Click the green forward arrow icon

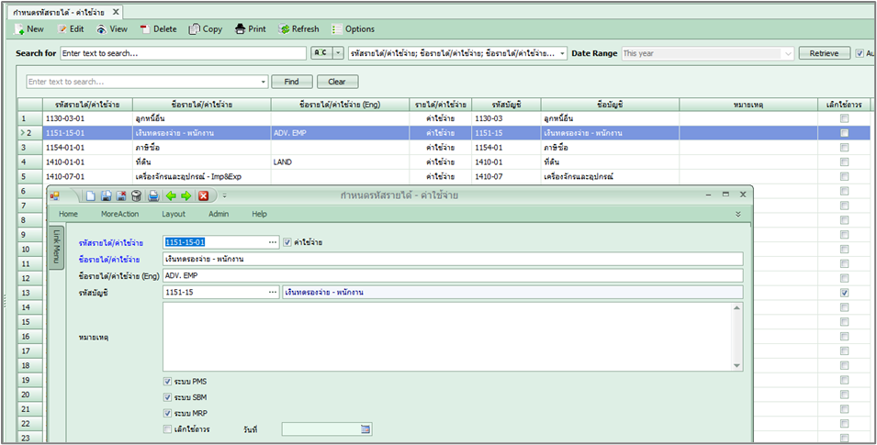(186, 195)
